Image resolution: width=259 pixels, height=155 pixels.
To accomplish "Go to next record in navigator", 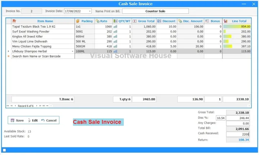I will tap(36, 106).
